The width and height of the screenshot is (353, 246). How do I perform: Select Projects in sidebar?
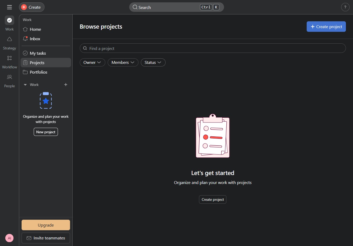coord(46,63)
